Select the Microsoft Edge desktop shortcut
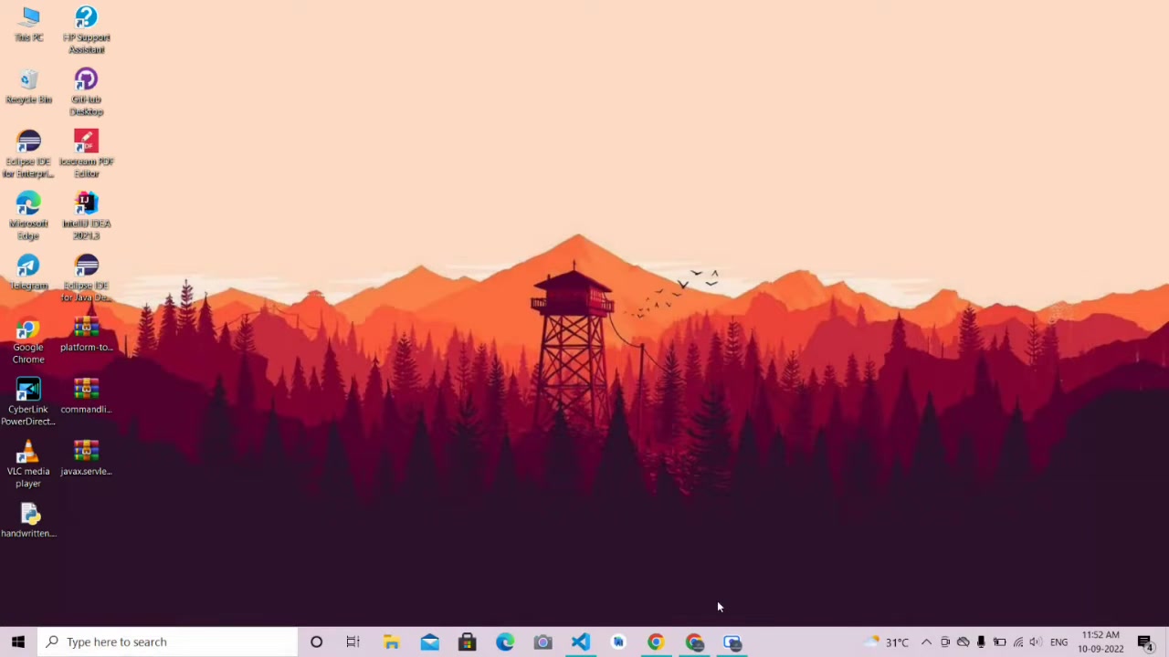 coord(28,216)
